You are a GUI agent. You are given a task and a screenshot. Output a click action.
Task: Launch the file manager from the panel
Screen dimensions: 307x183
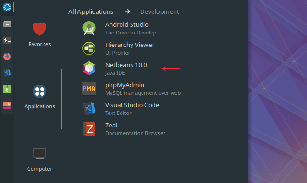7,24
